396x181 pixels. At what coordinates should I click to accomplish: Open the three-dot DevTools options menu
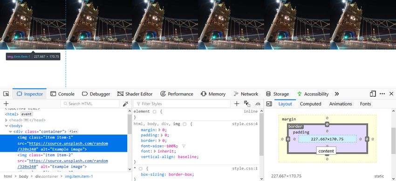click(x=382, y=94)
